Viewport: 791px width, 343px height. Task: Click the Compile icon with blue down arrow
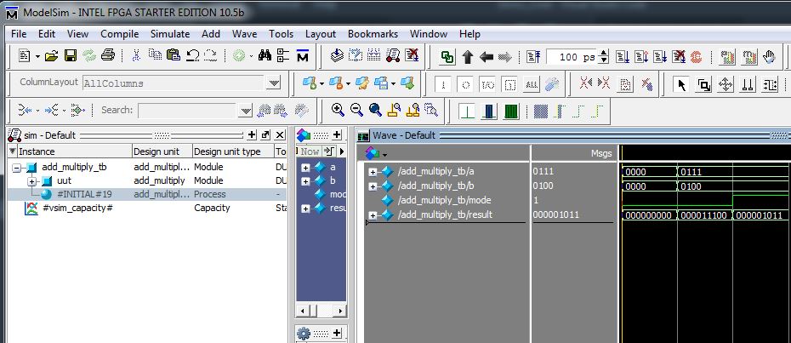pos(337,55)
